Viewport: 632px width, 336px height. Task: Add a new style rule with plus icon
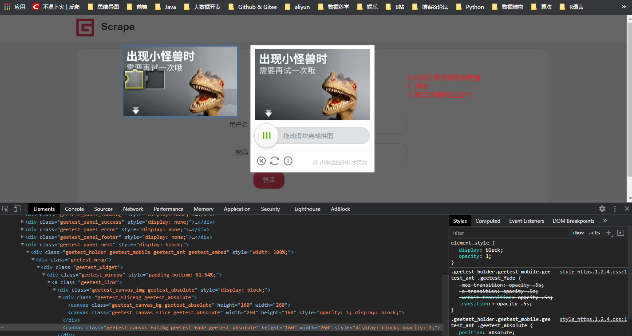609,233
